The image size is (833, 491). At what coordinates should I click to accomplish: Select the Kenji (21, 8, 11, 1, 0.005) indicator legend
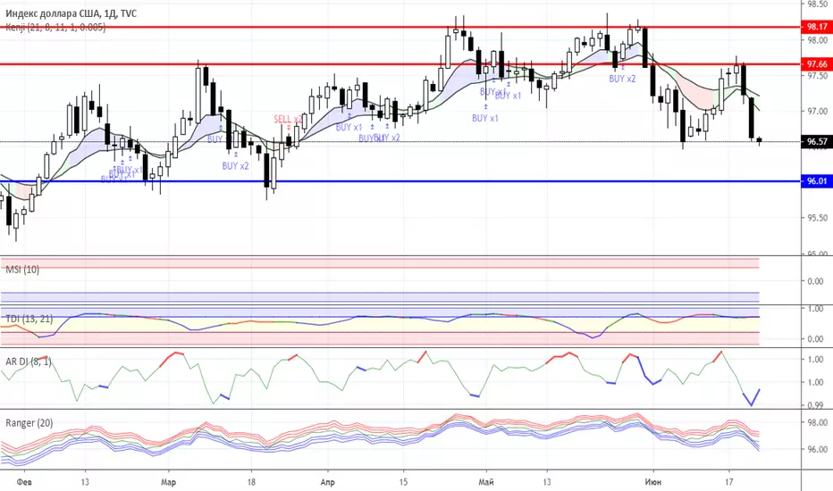click(x=55, y=27)
